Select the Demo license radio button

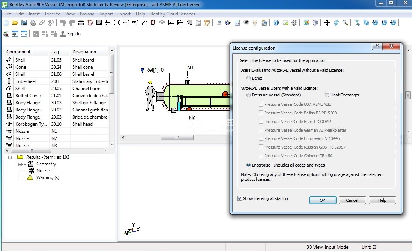pyautogui.click(x=248, y=78)
